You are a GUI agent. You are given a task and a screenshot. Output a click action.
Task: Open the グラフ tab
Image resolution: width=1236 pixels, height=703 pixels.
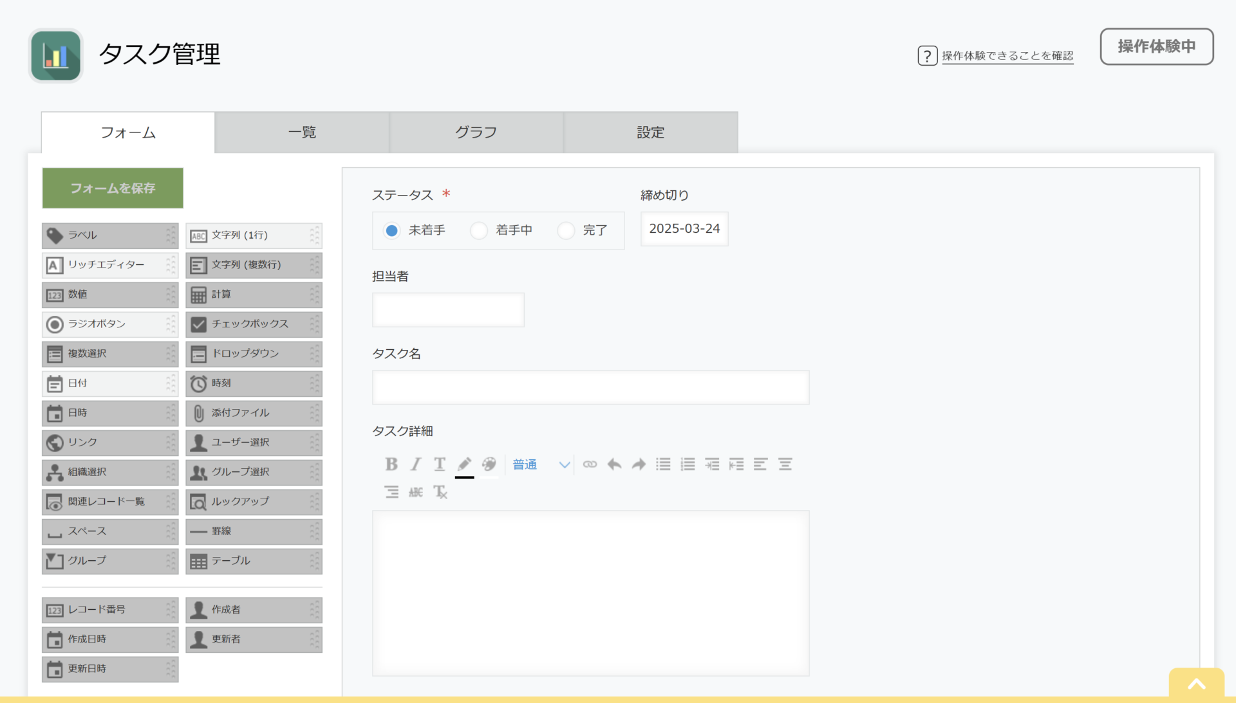coord(476,132)
